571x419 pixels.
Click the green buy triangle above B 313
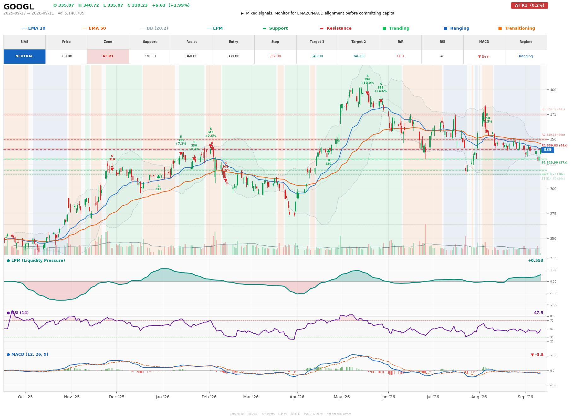coord(158,176)
